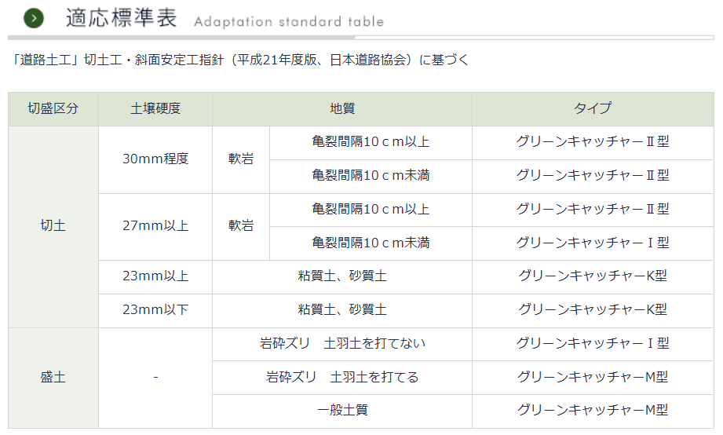723x435 pixels.
Task: Select the 適応標準表 heading text
Action: click(x=122, y=18)
